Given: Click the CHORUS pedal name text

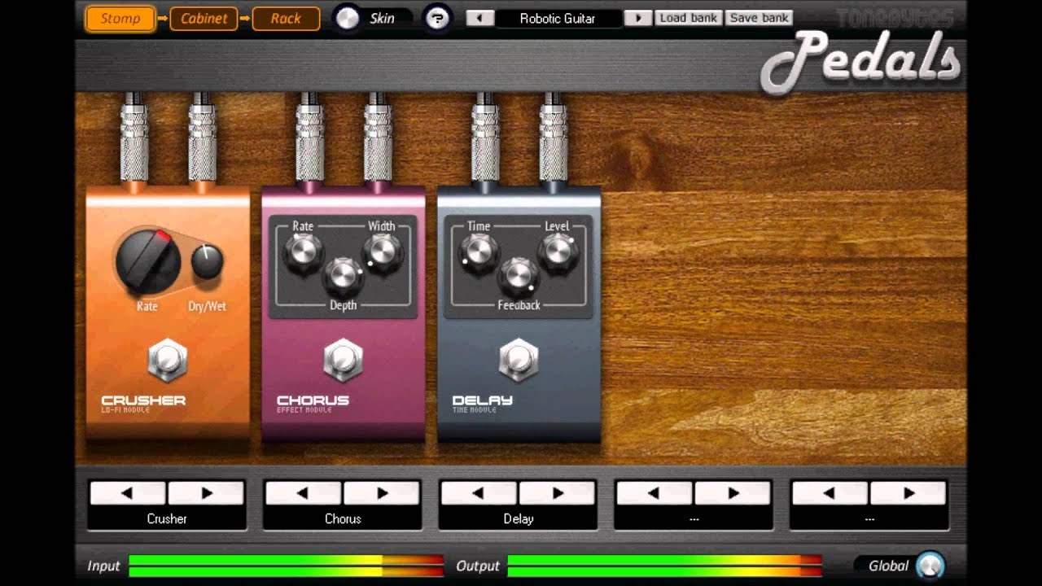Looking at the screenshot, I should (x=313, y=400).
